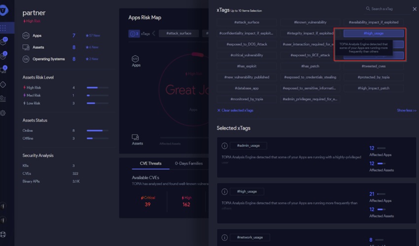The image size is (419, 246).
Task: Click the xTag search magnifier icon
Action: (368, 8)
